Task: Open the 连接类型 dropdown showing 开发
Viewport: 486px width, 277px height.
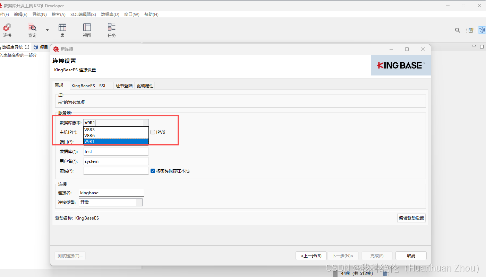Action: (x=111, y=202)
